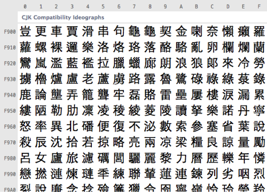The image size is (267, 192).
Task: Choose the 丹 glyph in row F950
Action: [243, 111]
